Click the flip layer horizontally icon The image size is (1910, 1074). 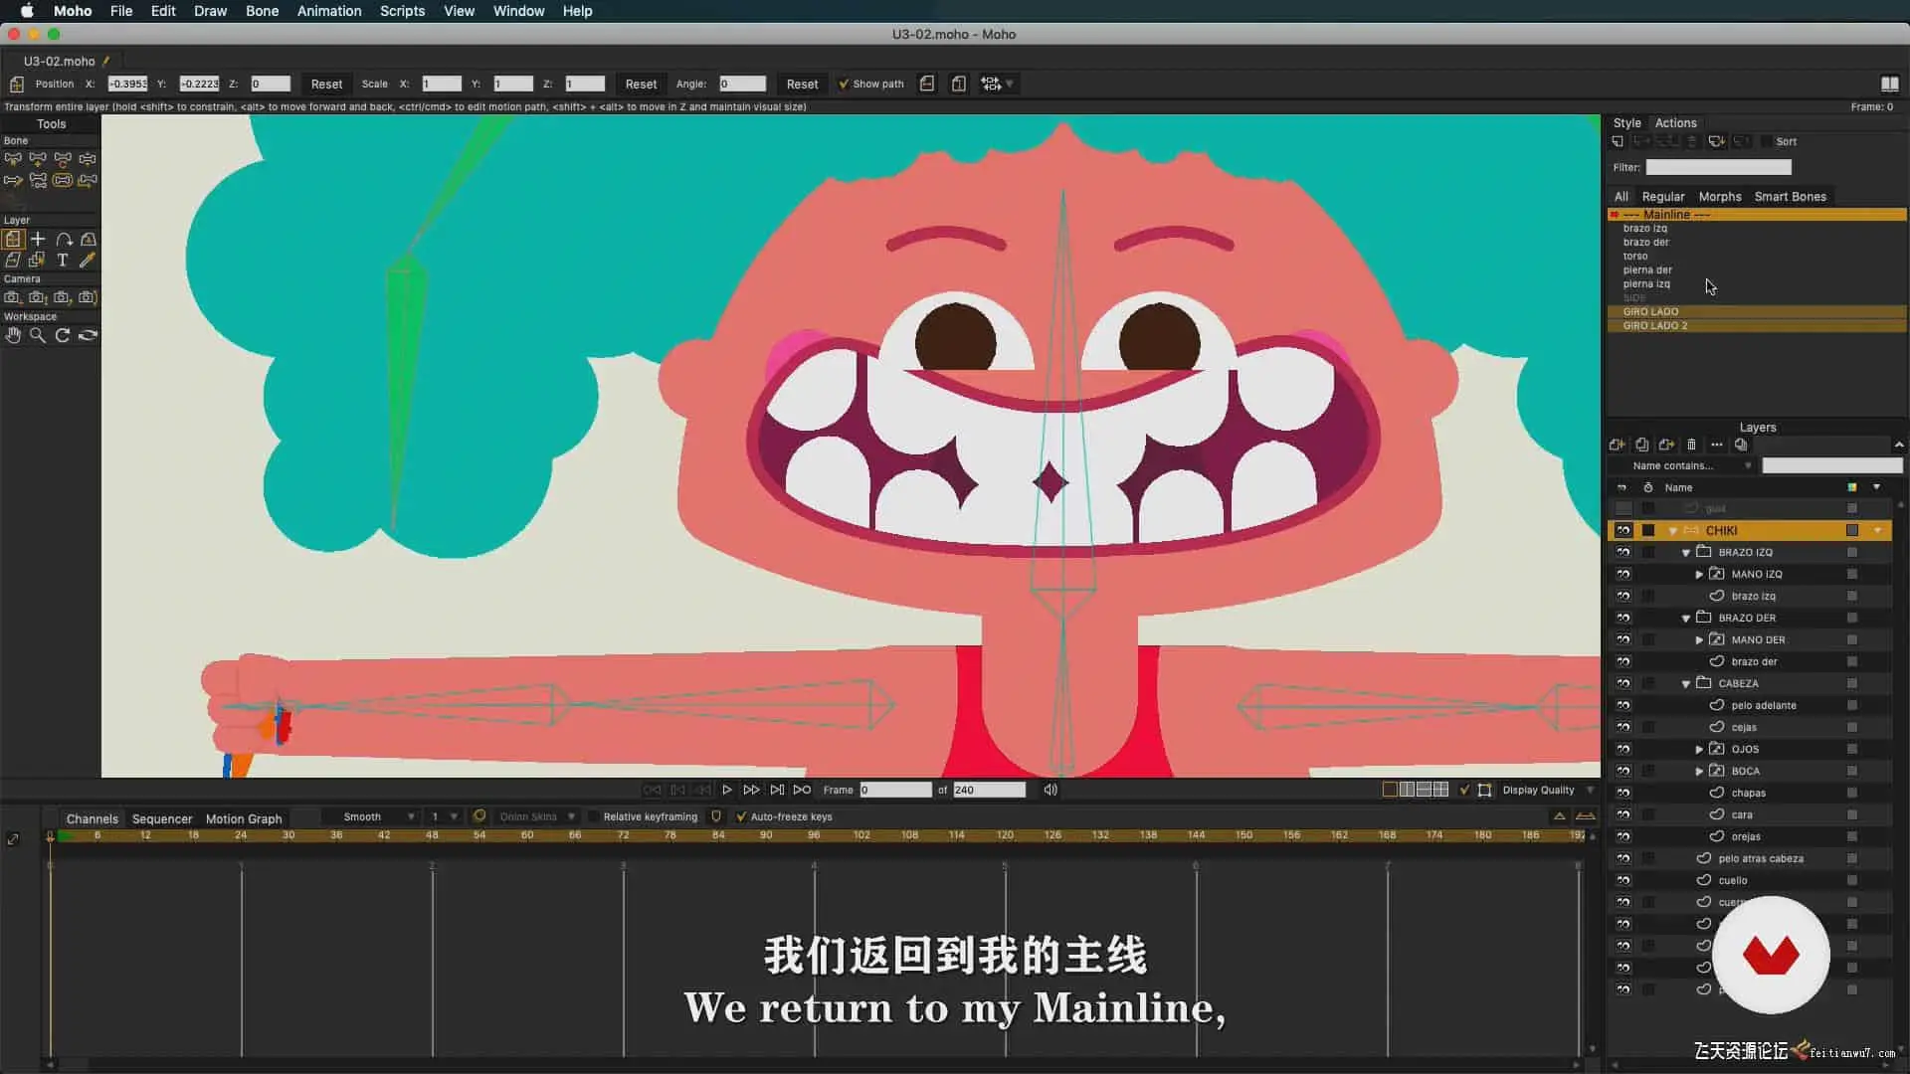927,84
